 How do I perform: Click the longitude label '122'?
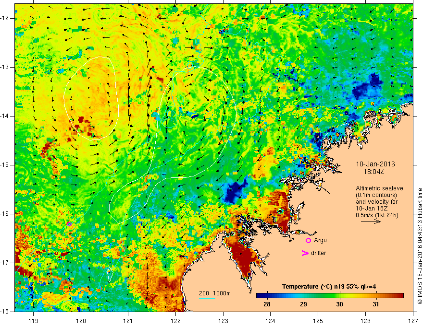[x=175, y=321]
